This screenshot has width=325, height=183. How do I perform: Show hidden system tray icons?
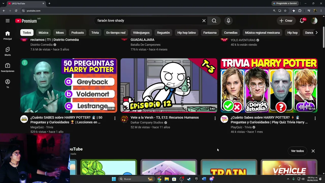point(288,179)
